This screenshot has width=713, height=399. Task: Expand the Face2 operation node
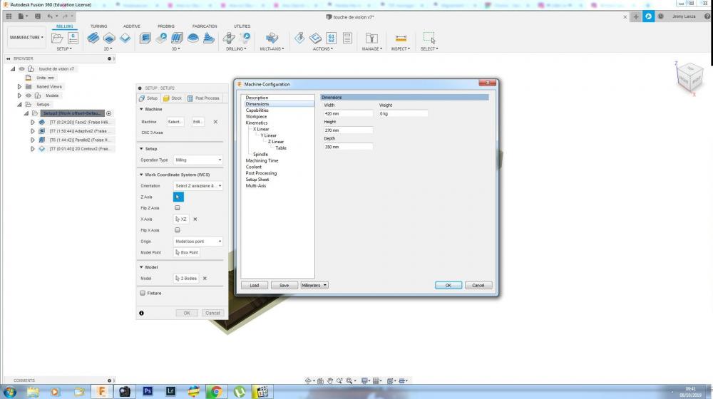[x=33, y=123]
